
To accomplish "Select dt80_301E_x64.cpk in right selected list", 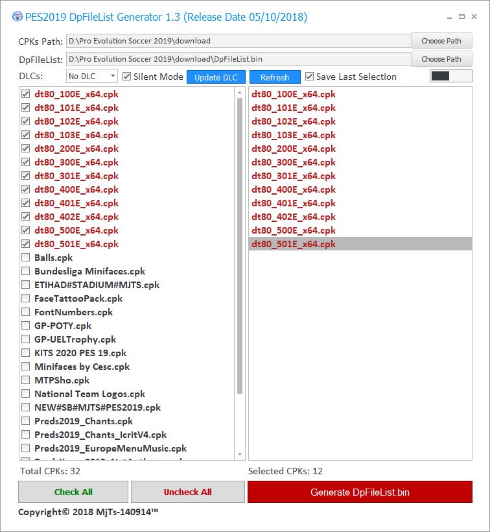I will [x=360, y=176].
